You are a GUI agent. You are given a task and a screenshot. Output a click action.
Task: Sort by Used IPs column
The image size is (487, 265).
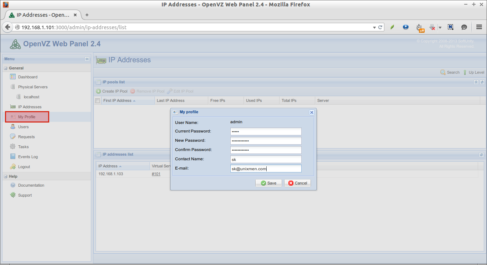coord(261,100)
